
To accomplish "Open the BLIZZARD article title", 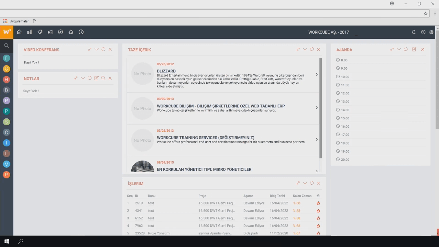I will tap(166, 71).
